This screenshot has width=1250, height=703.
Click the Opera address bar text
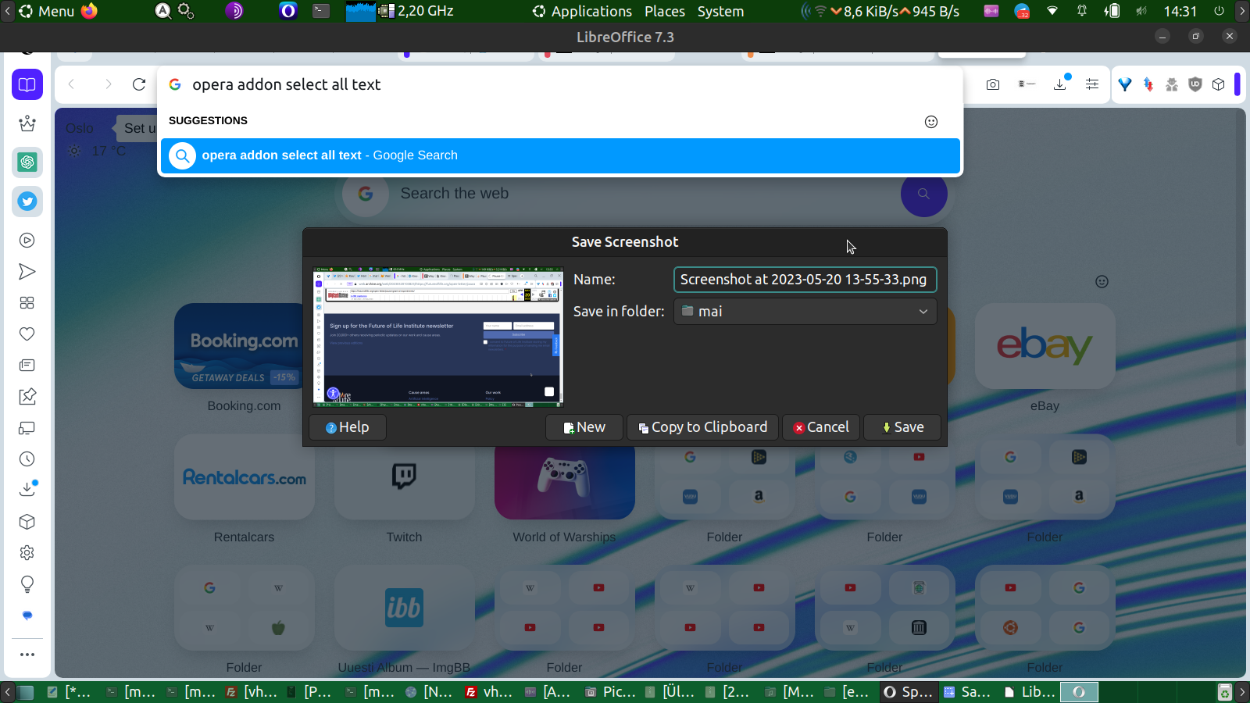287,84
